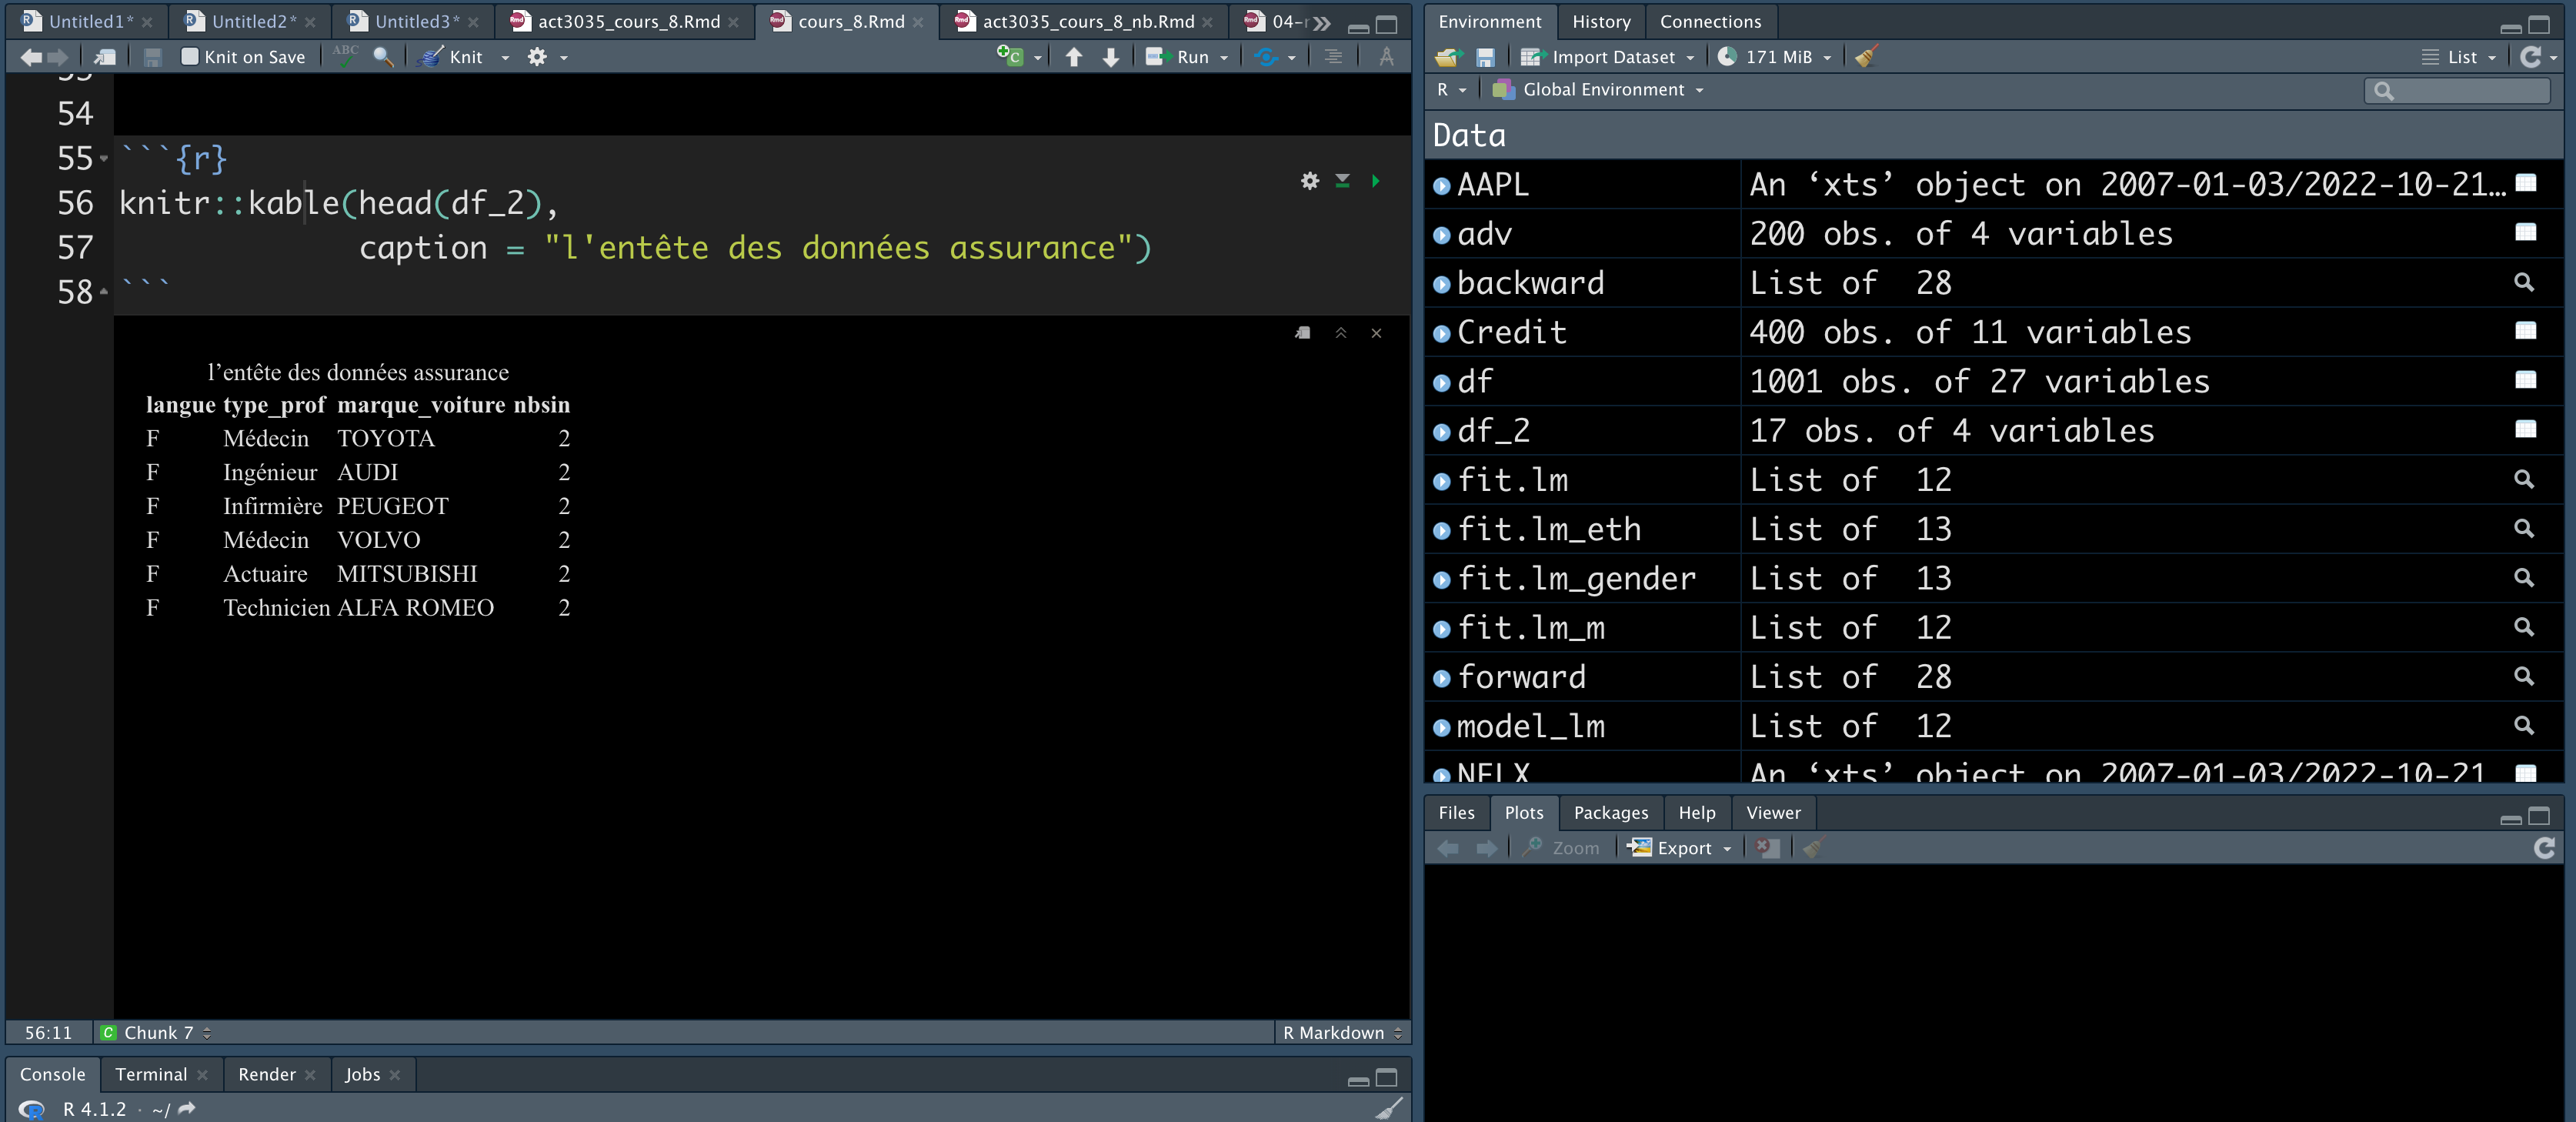
Task: Expand the Credit data frame
Action: pyautogui.click(x=1441, y=334)
